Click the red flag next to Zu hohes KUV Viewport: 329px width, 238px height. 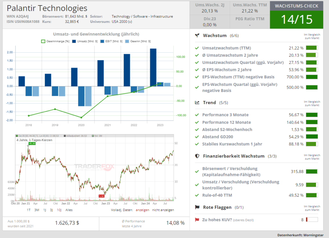(197, 220)
